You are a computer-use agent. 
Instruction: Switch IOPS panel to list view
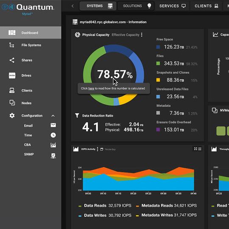point(200,149)
